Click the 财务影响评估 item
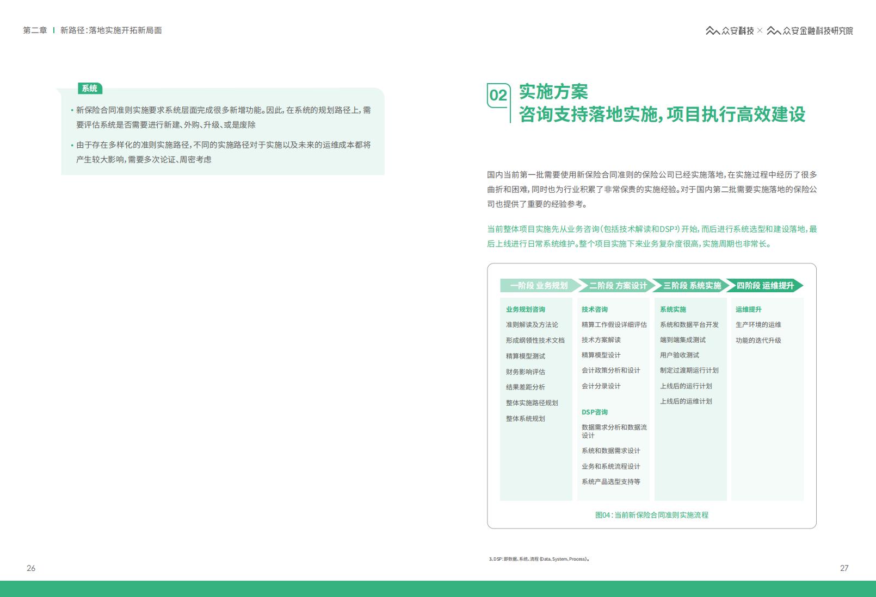Screen dimensions: 876x597 coord(526,372)
